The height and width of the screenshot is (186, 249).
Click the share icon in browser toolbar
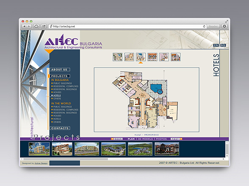(44, 26)
